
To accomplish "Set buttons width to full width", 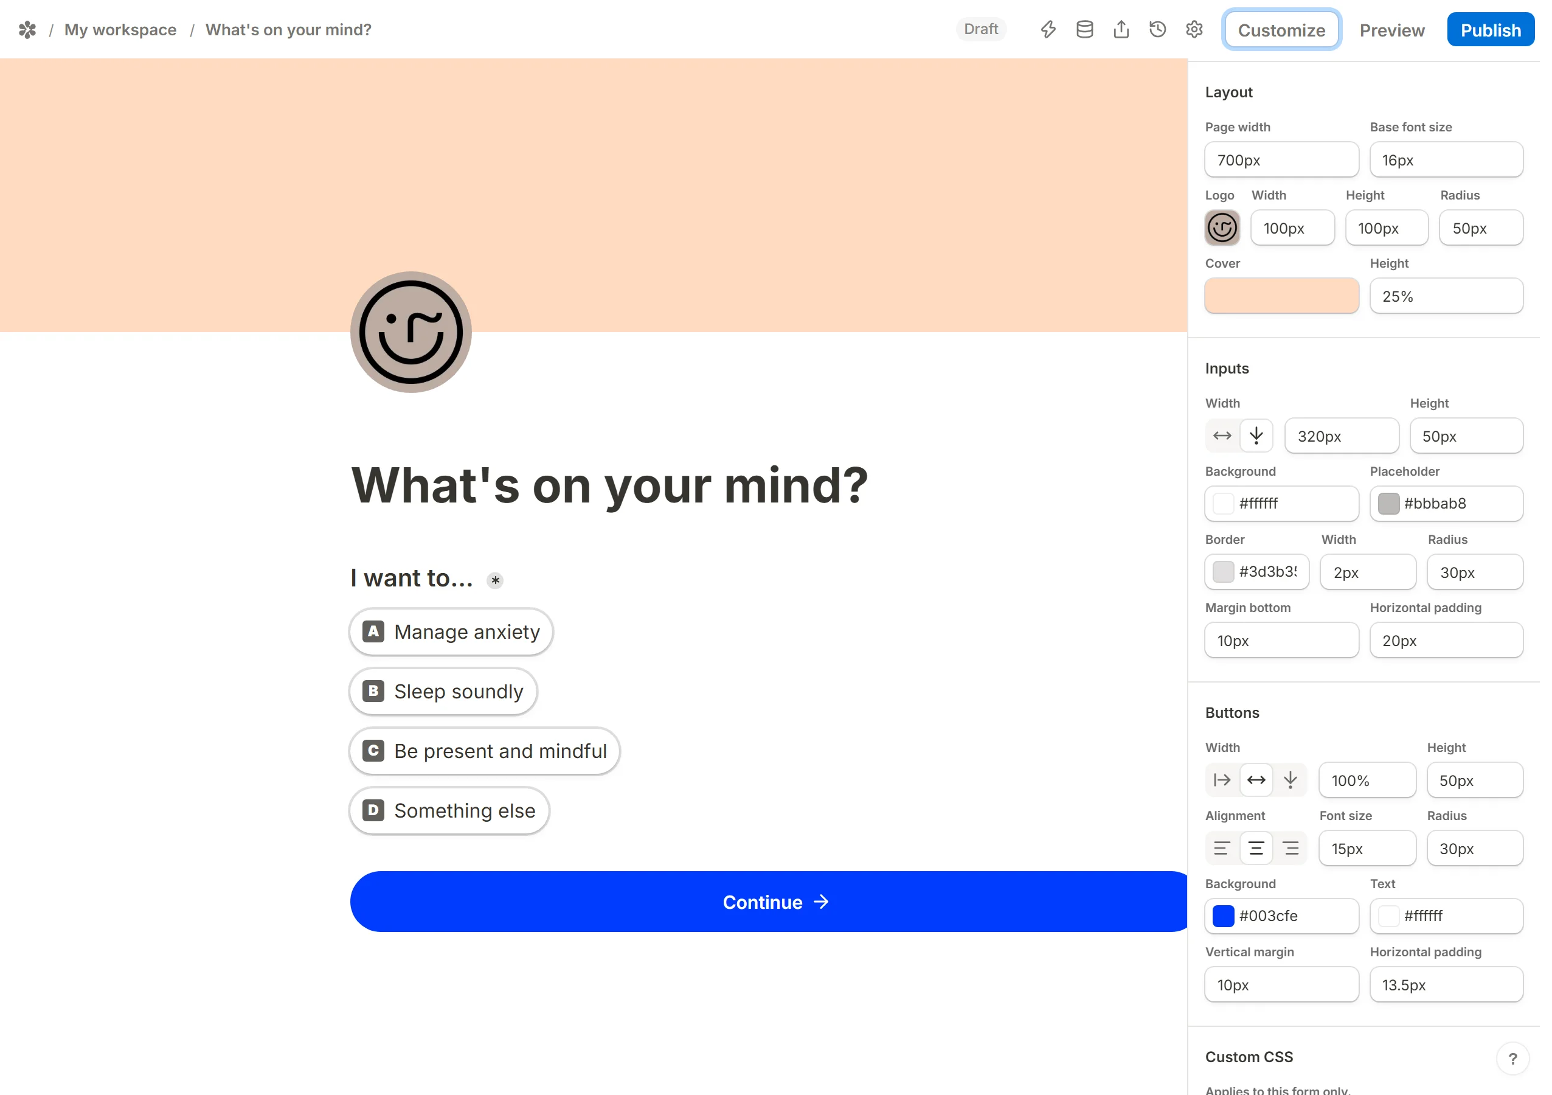I will coord(1256,780).
